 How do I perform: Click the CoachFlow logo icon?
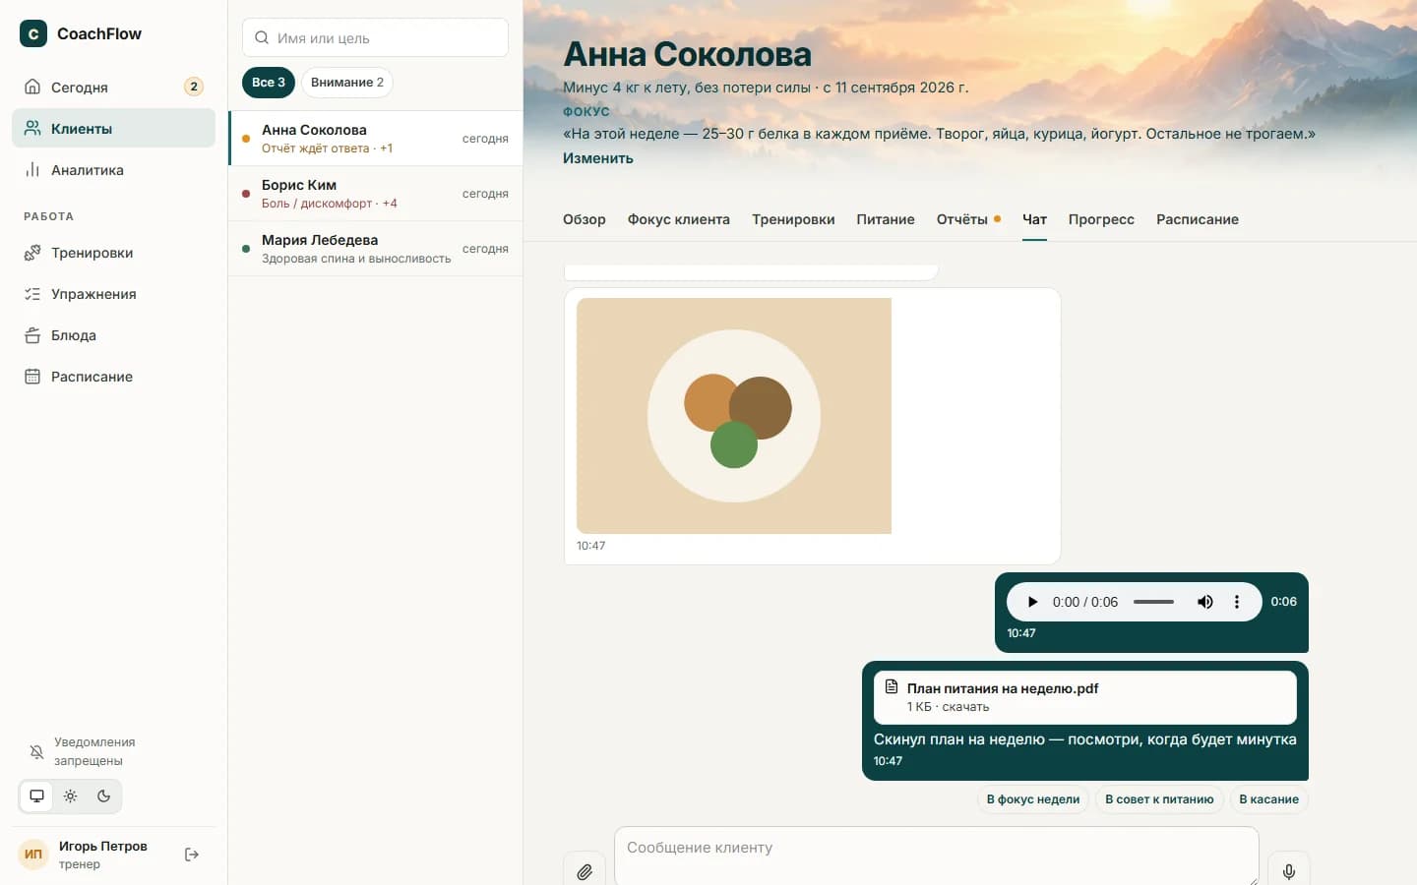point(33,33)
